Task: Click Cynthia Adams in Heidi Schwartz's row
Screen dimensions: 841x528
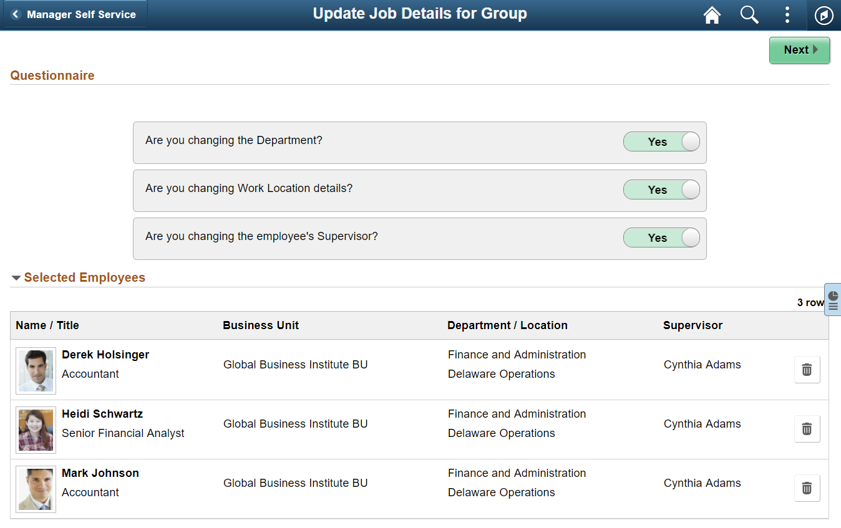Action: (702, 424)
